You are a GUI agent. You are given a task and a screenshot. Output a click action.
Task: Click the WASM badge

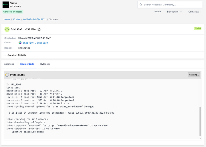197,28
